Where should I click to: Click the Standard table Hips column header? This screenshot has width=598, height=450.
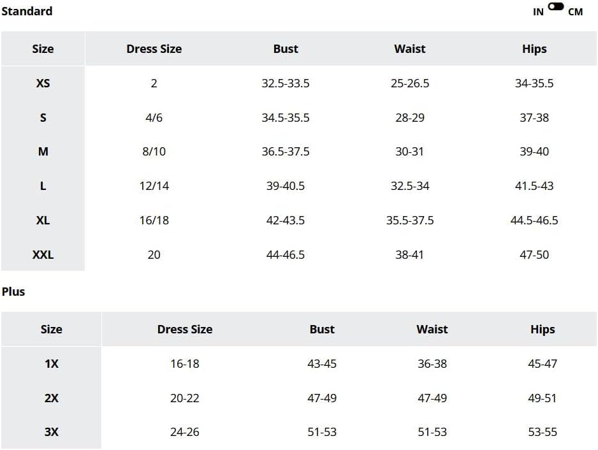534,49
